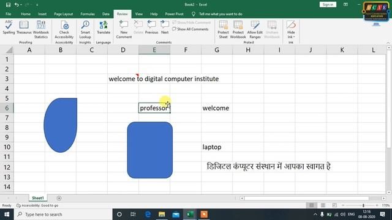Open Allow Edit Ranges

coord(255,29)
